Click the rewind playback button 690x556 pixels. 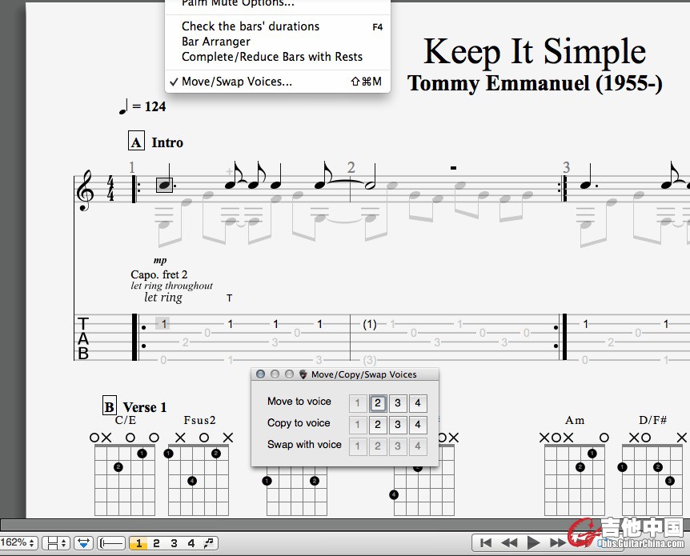(x=509, y=543)
